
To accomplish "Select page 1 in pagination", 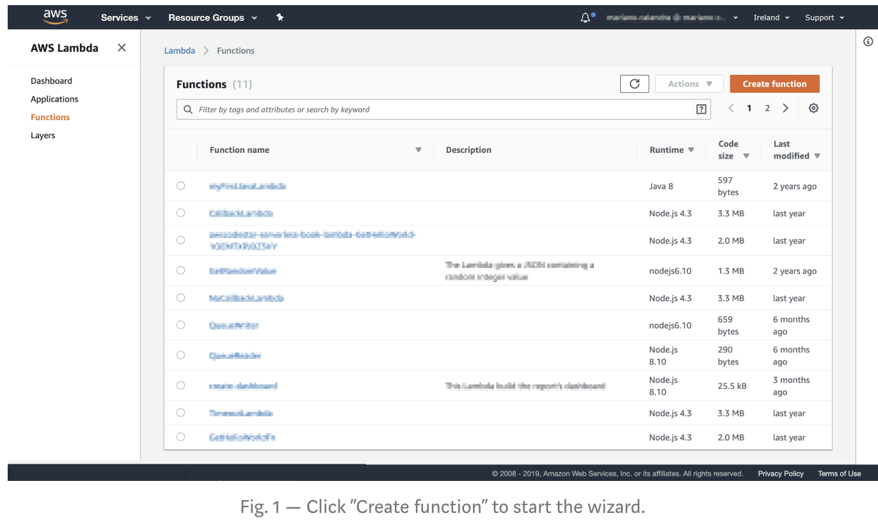I will (x=749, y=108).
